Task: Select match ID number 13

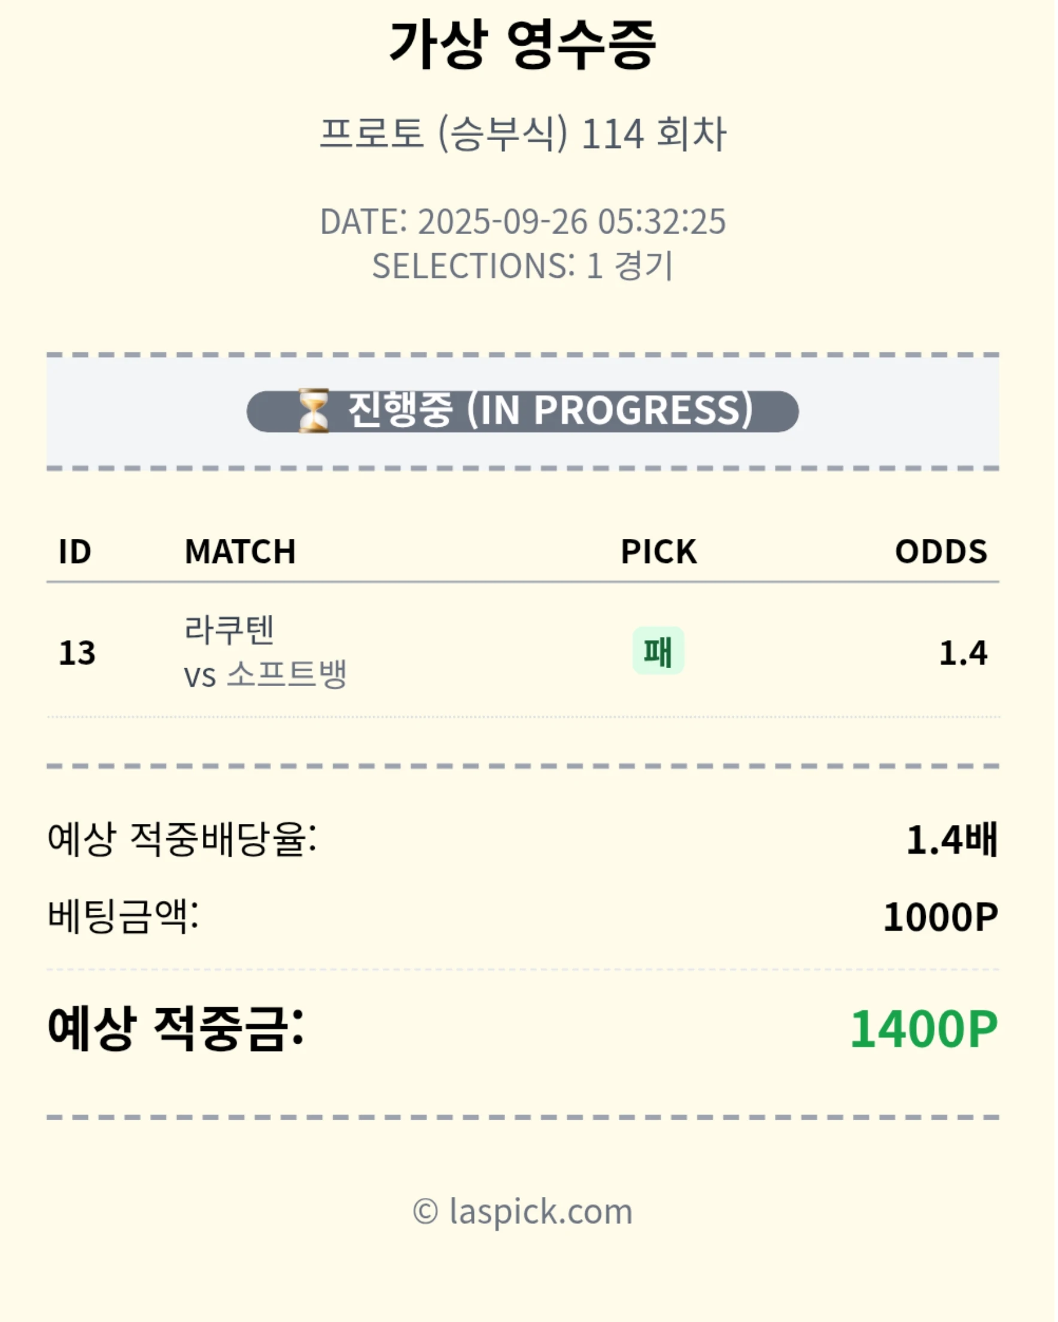Action: [x=77, y=653]
